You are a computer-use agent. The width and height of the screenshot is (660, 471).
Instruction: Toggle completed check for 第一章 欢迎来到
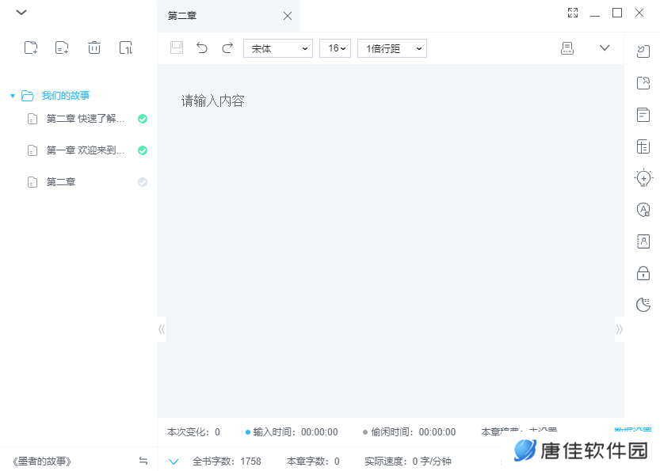point(143,150)
